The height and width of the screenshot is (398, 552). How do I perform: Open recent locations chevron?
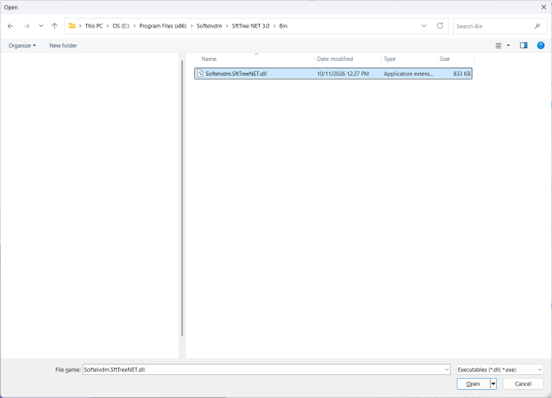41,26
